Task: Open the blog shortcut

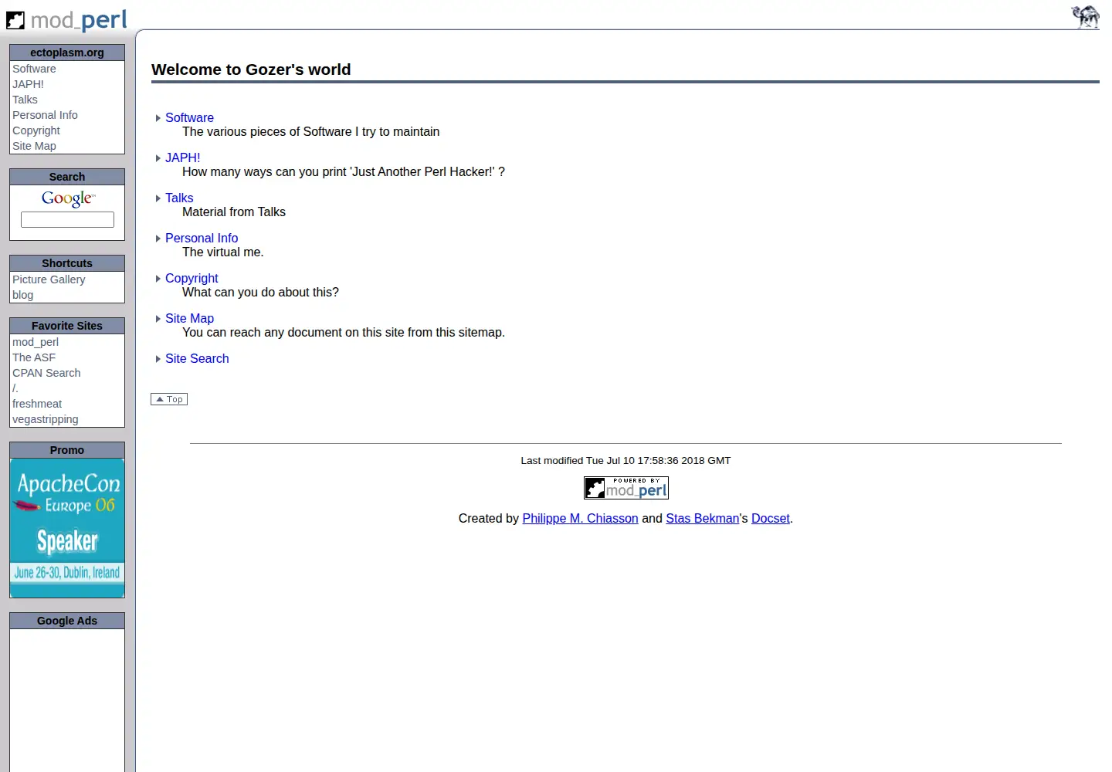Action: [23, 295]
